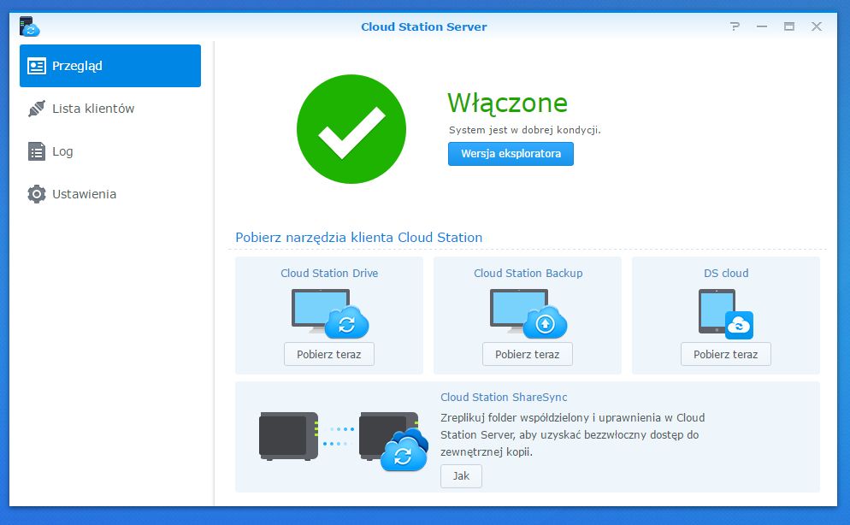The height and width of the screenshot is (525, 850).
Task: Open the help question mark icon
Action: 735,27
